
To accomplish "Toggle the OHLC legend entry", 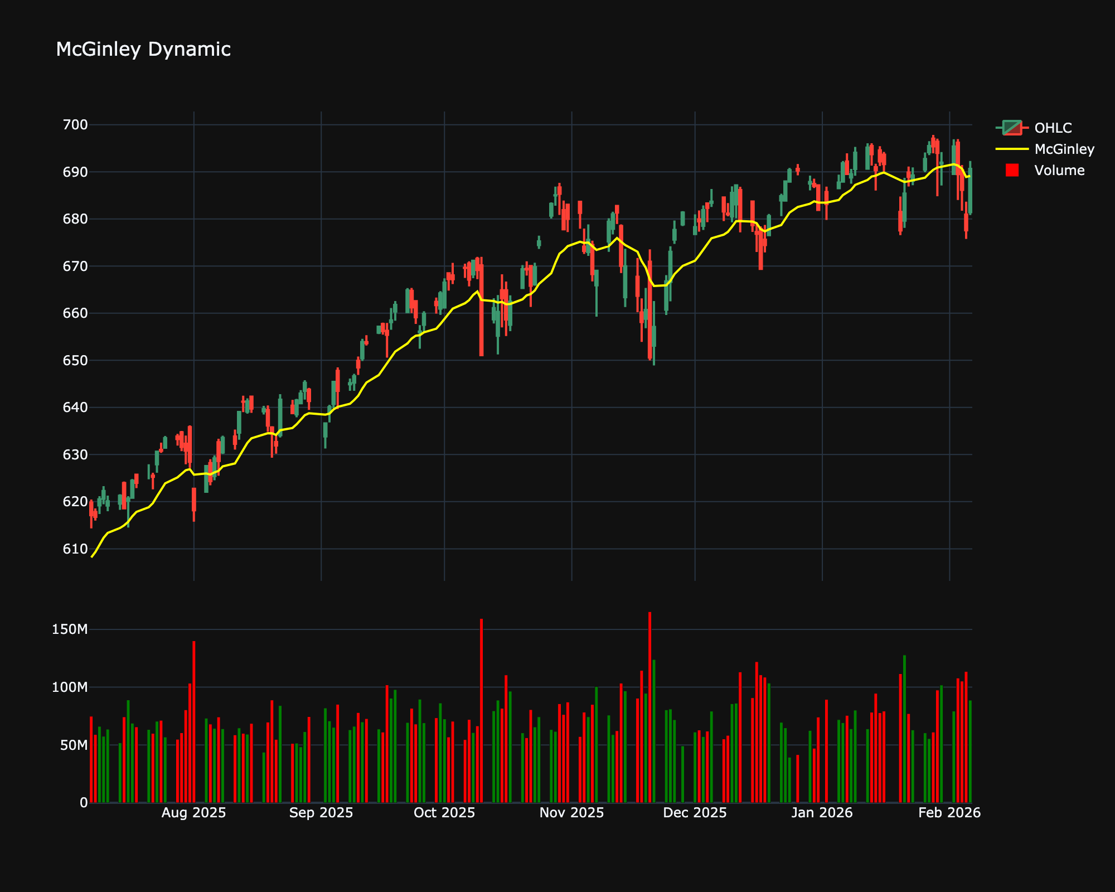I will (1053, 128).
